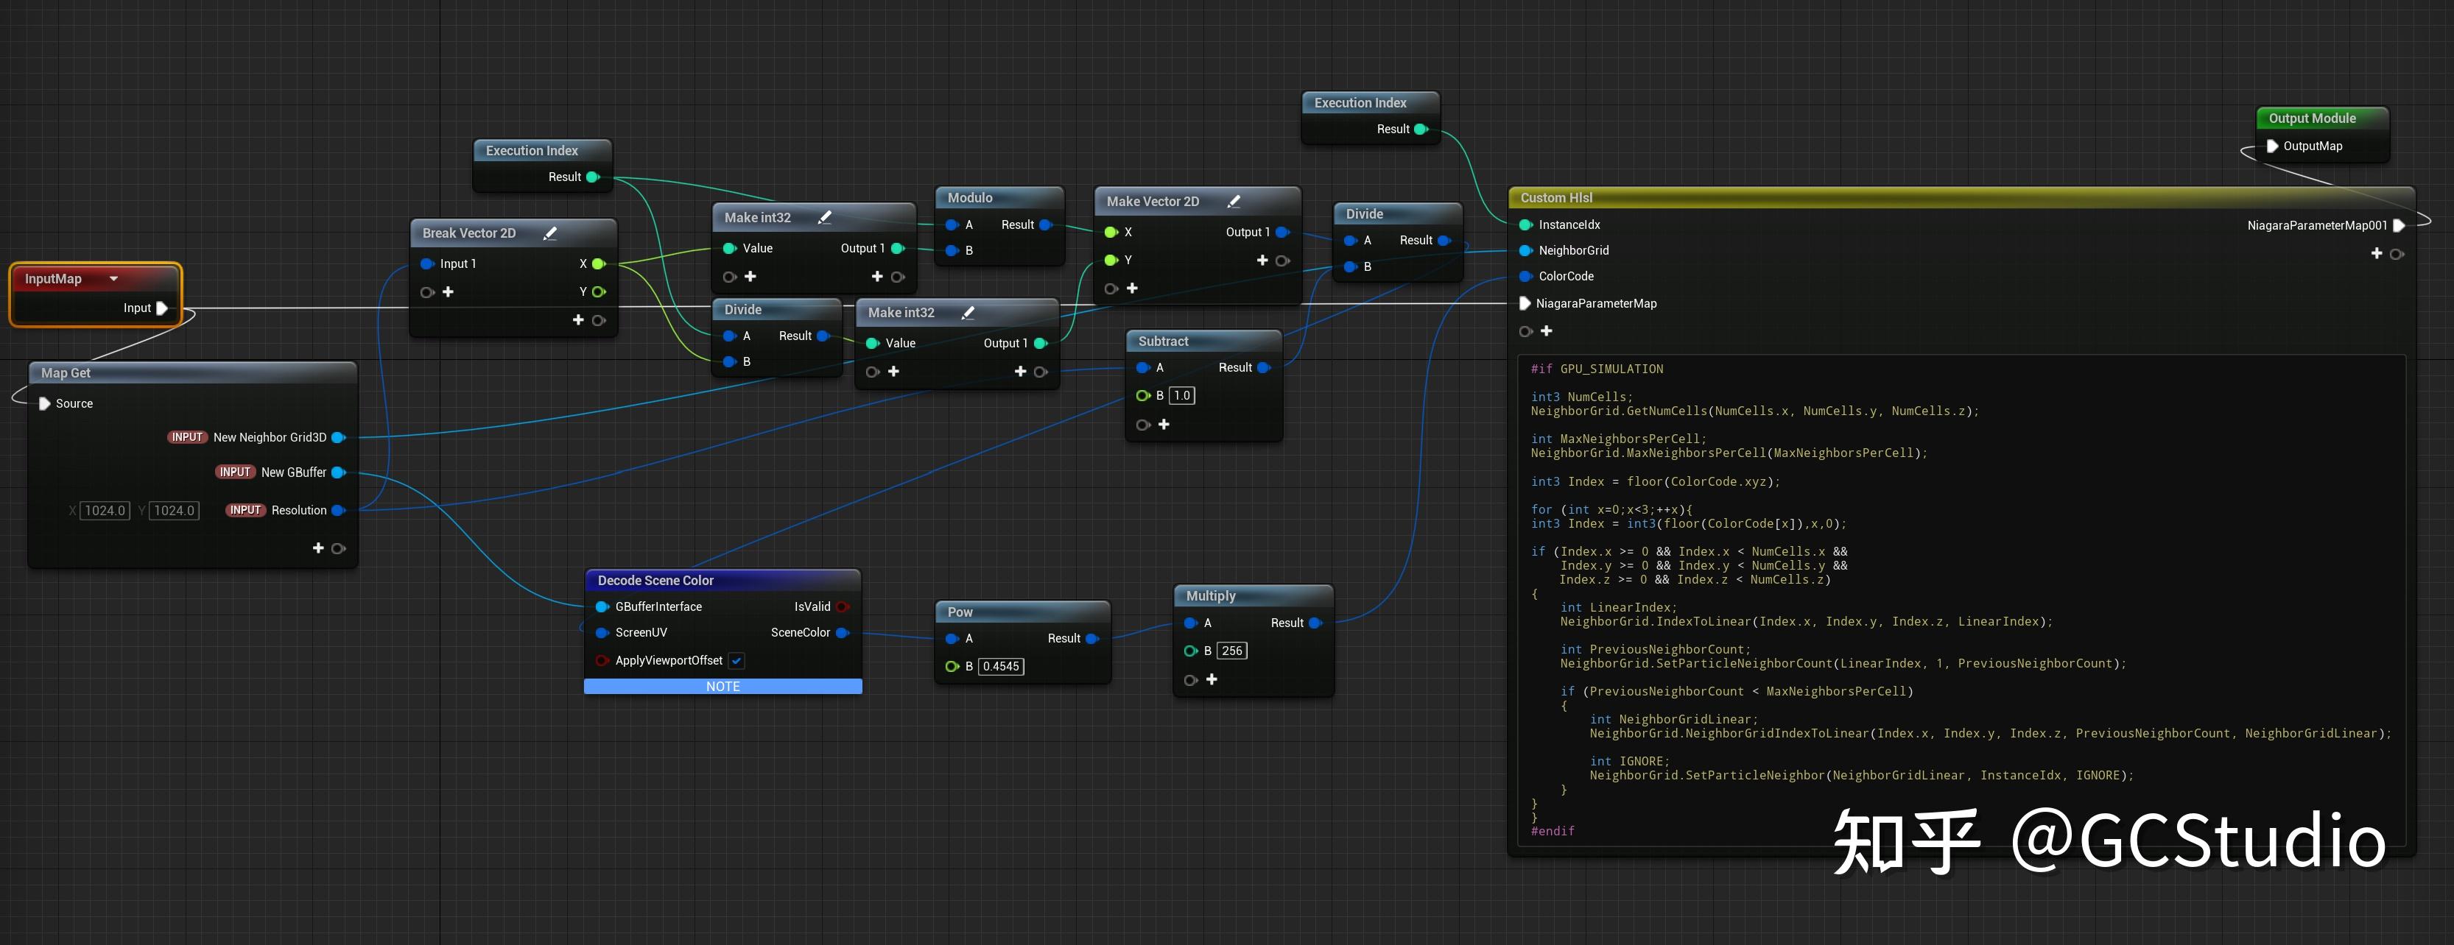Click New Neighbor Grid3D output pin
This screenshot has height=945, width=2454.
[x=337, y=438]
